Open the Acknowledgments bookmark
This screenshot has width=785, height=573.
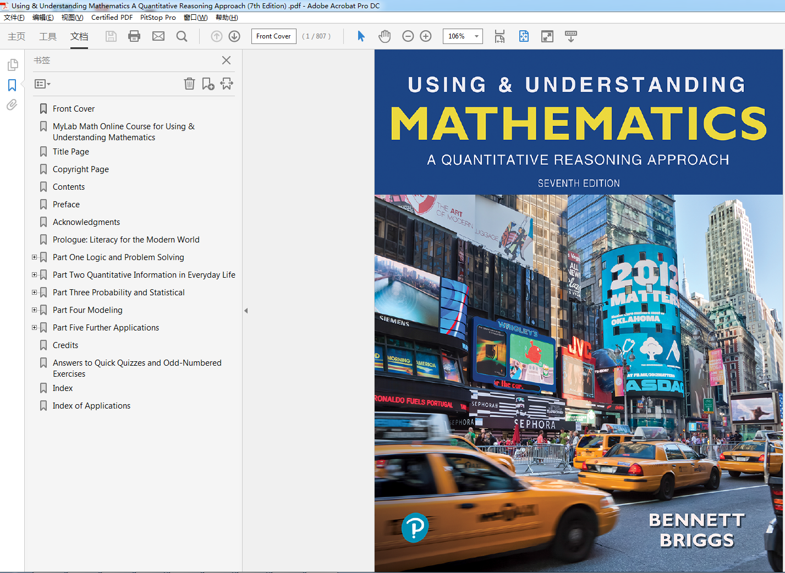[x=86, y=222]
